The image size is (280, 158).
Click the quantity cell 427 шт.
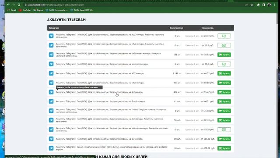[177, 83]
